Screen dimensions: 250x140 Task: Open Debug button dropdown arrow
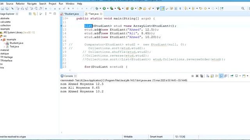tap(100, 9)
